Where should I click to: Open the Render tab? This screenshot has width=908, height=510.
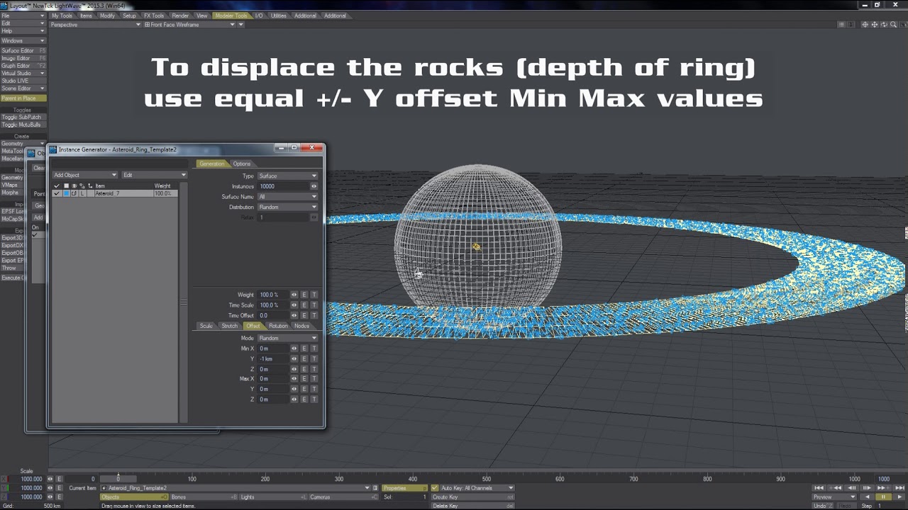point(180,16)
